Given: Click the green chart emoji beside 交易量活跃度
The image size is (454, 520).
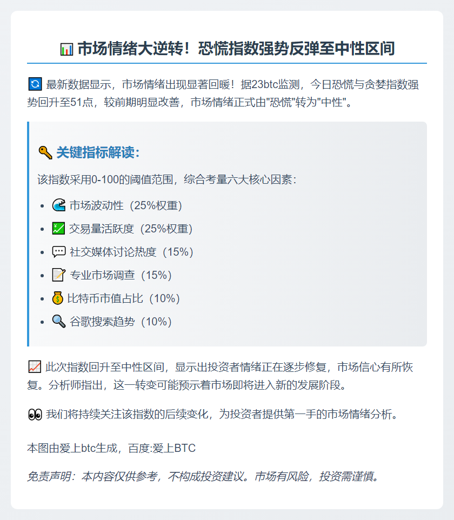Looking at the screenshot, I should coord(58,229).
